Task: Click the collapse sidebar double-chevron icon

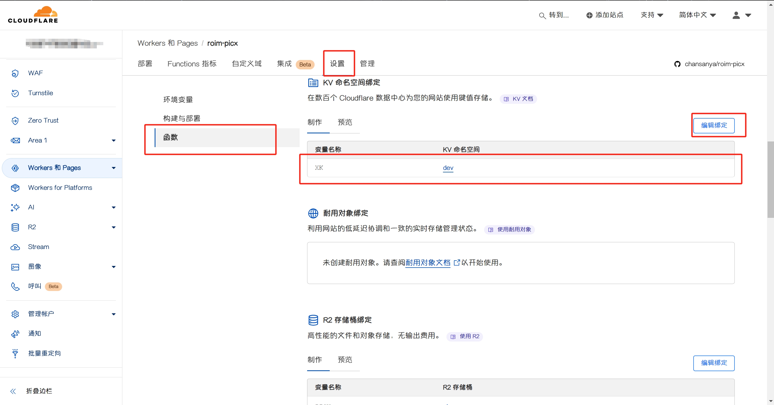Action: point(13,391)
